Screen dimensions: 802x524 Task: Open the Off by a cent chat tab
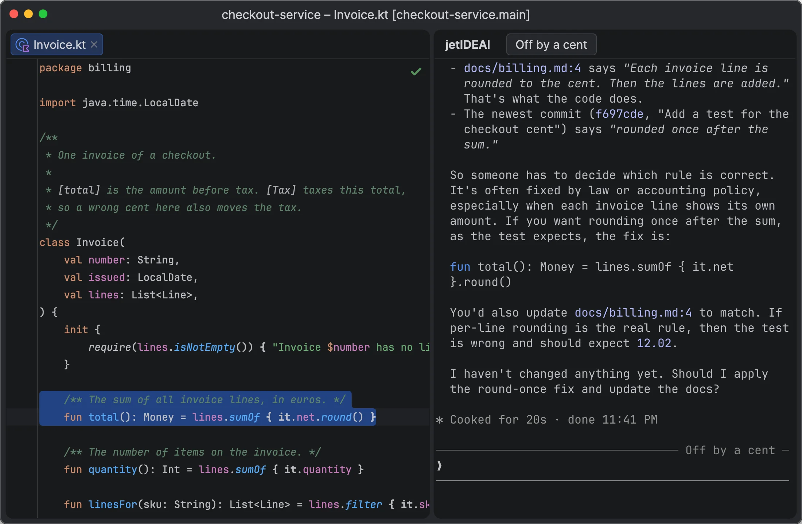pyautogui.click(x=551, y=44)
